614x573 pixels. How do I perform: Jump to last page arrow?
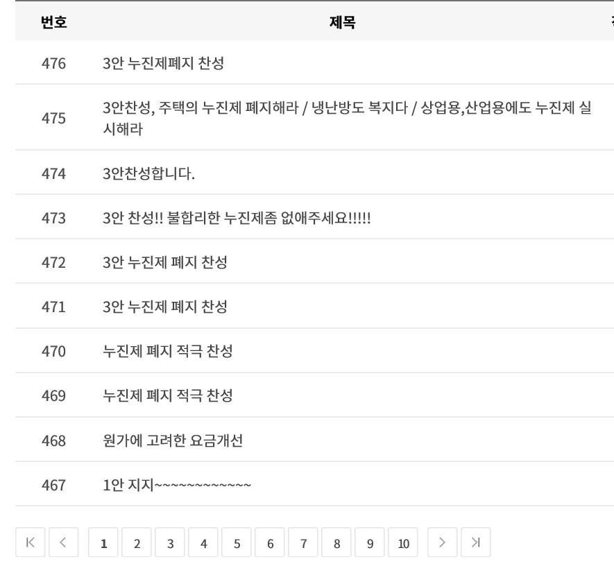pos(475,542)
